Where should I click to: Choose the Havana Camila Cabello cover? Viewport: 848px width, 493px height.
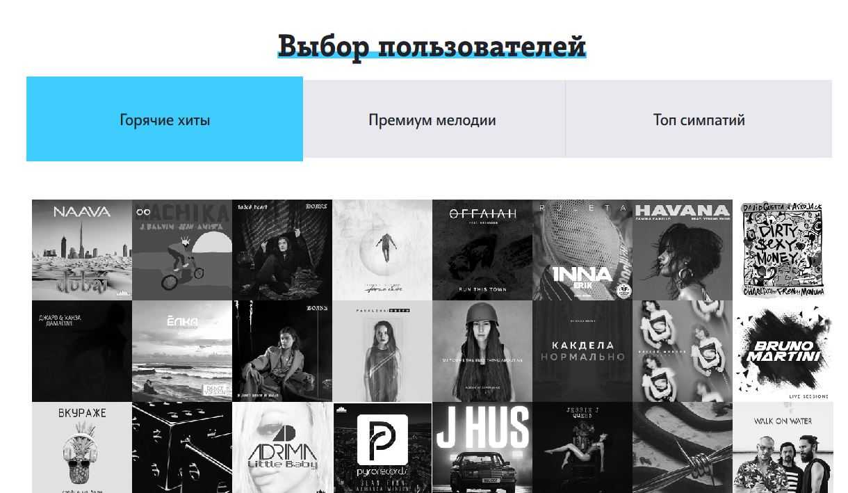click(x=683, y=250)
